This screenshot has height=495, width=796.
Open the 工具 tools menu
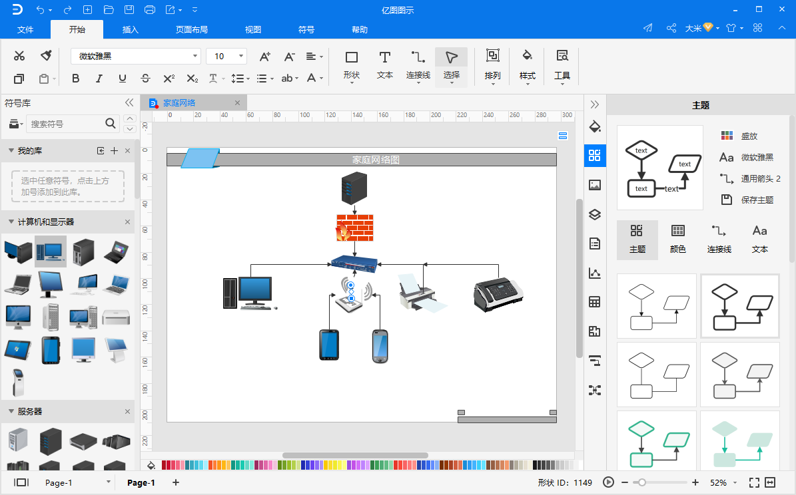tap(562, 67)
